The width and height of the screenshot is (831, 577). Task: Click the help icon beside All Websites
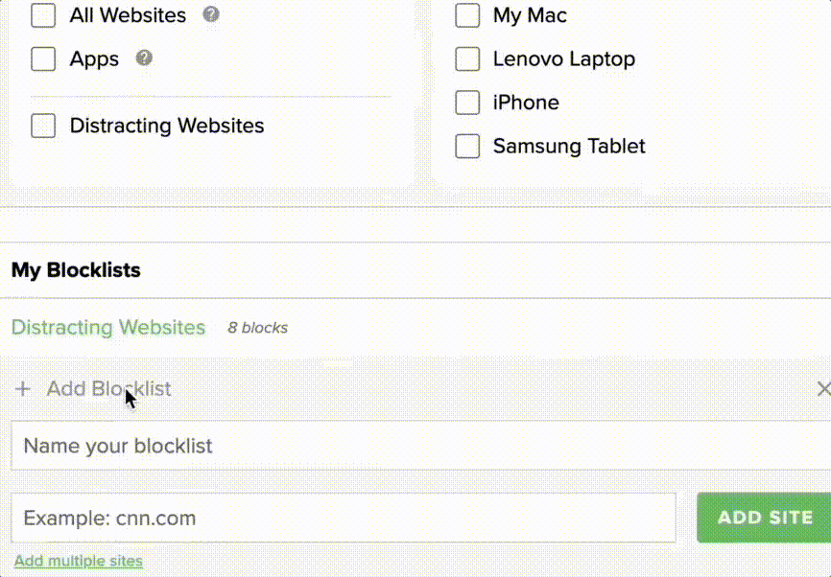pyautogui.click(x=210, y=14)
